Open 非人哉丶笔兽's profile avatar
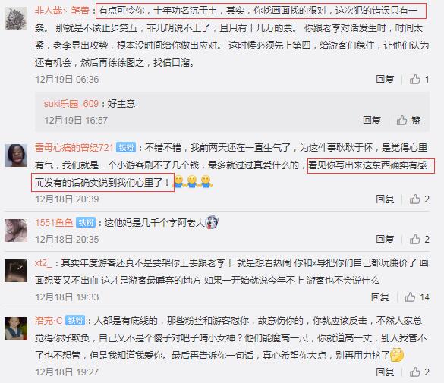Screen dimensions: 444x383 pyautogui.click(x=16, y=18)
